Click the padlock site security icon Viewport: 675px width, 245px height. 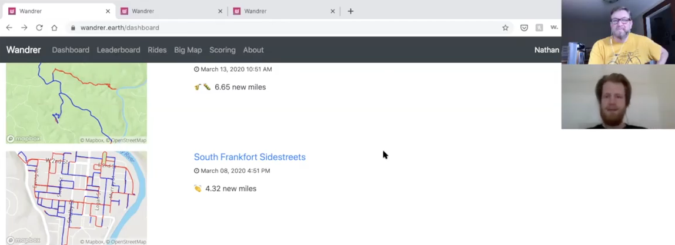click(73, 28)
